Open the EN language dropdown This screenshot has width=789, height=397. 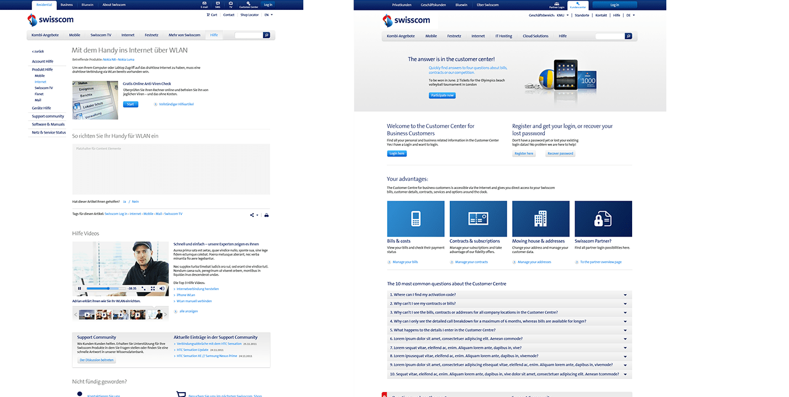click(x=269, y=15)
